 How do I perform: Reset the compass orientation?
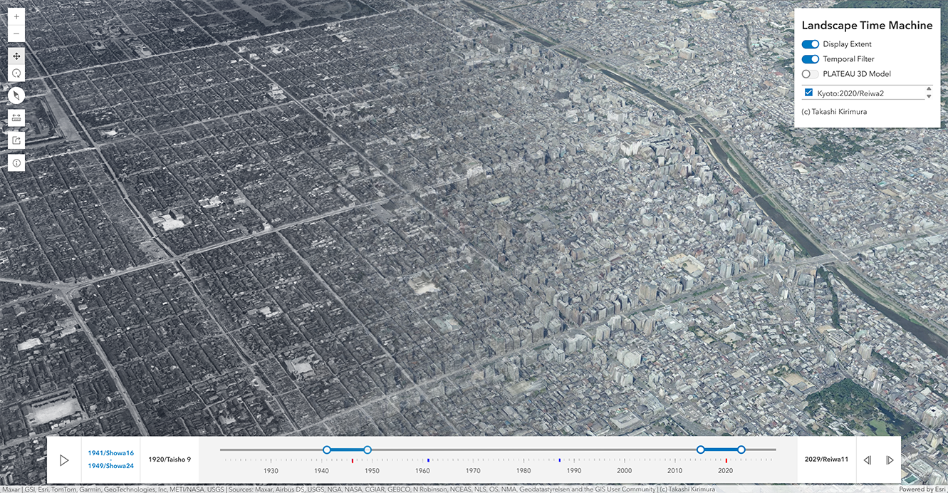(x=16, y=95)
